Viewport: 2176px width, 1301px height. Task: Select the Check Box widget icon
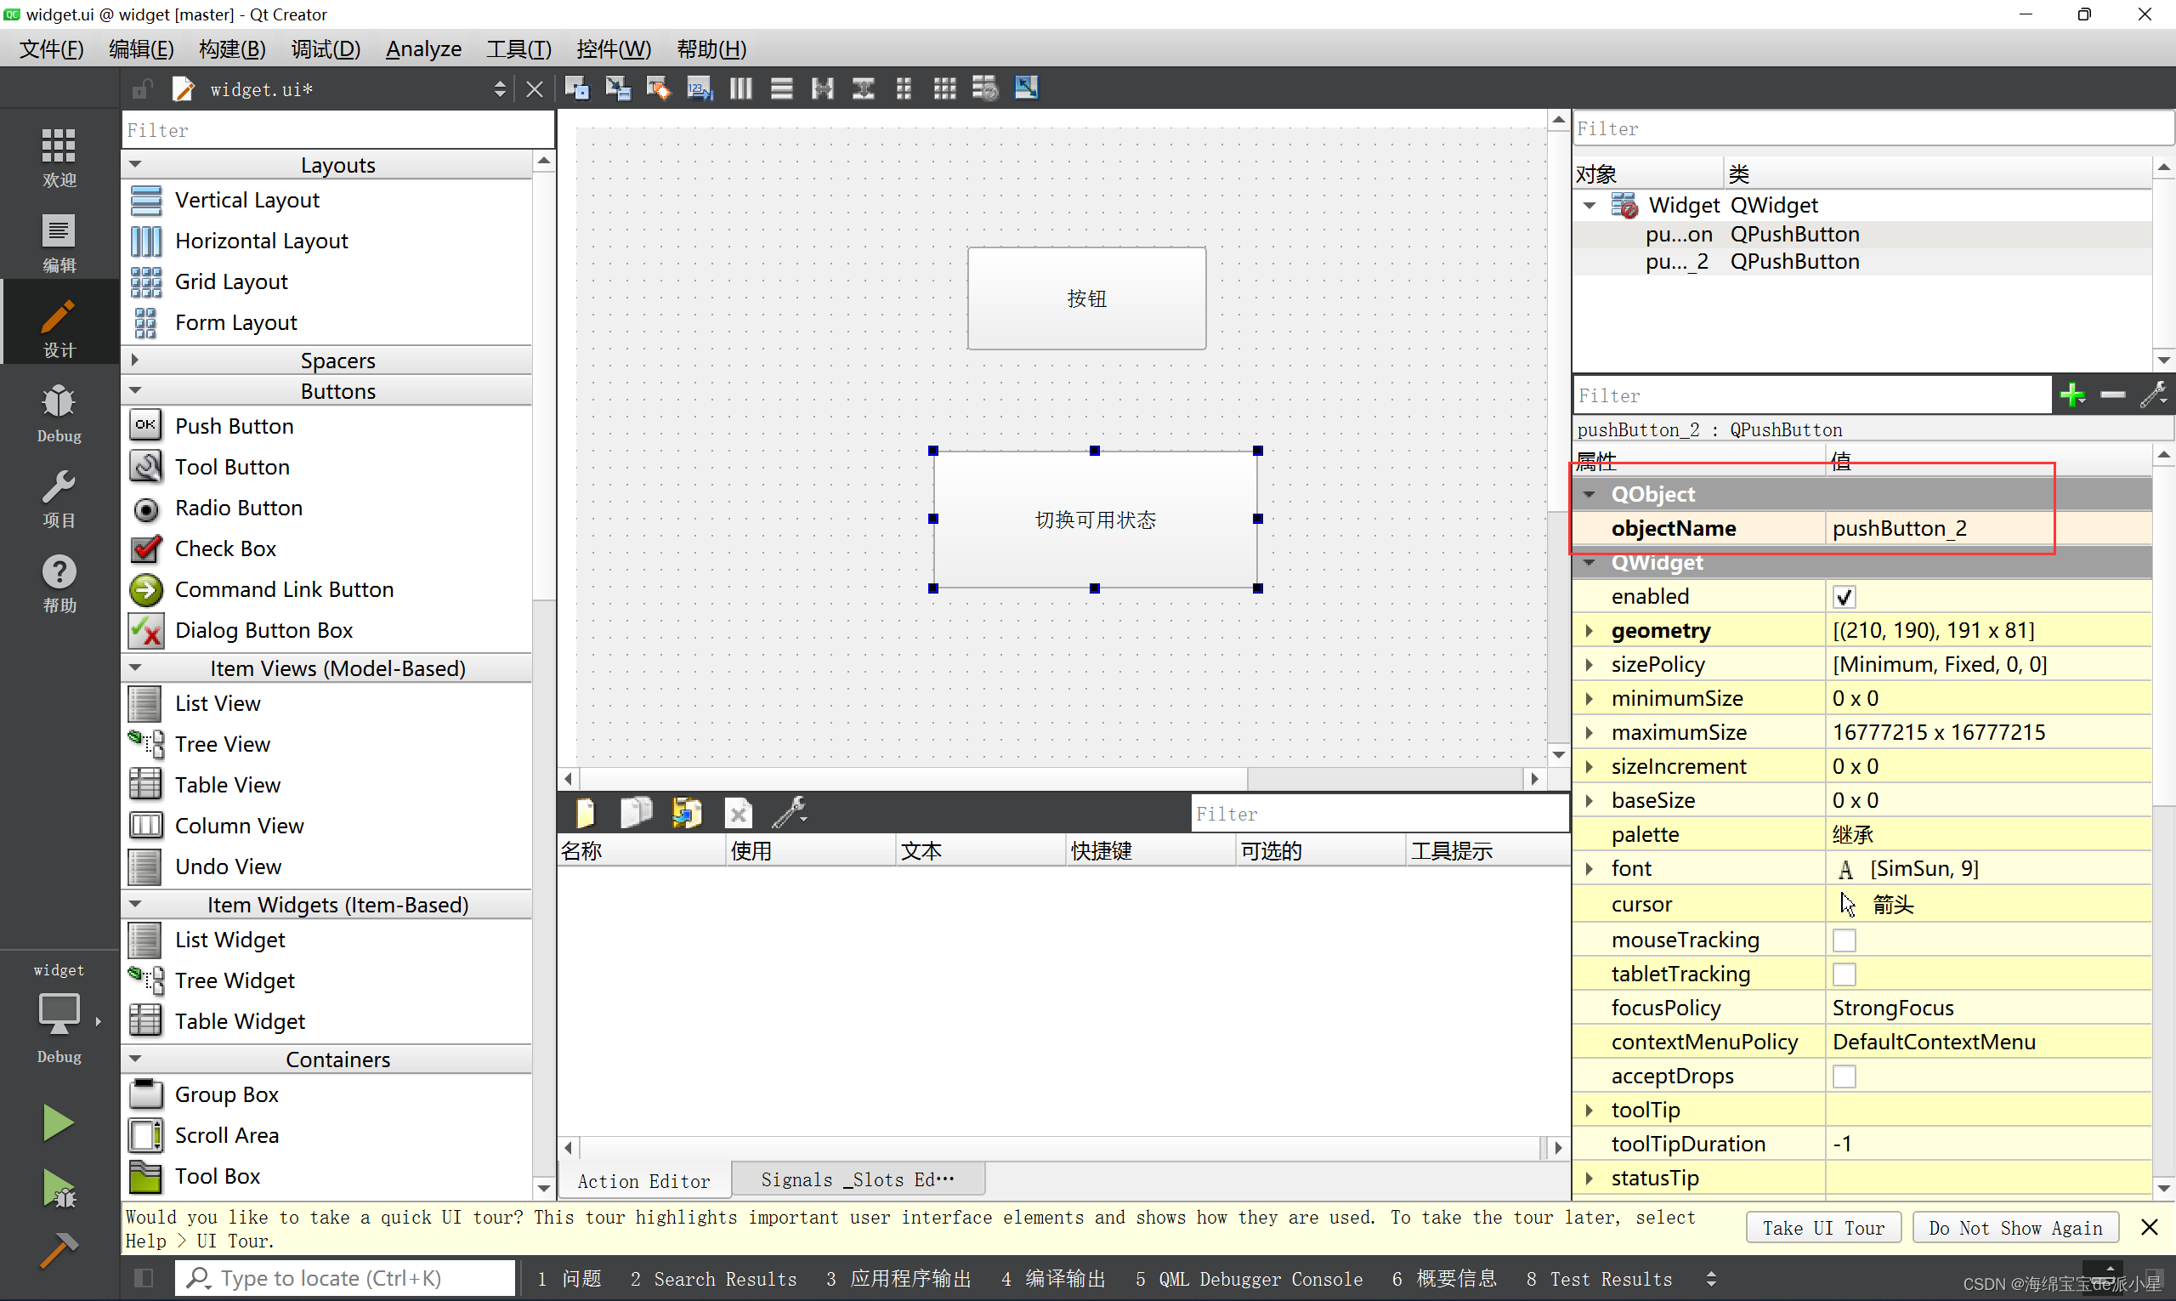pyautogui.click(x=147, y=547)
